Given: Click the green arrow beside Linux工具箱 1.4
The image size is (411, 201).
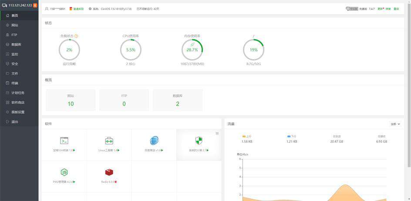Looking at the screenshot, I should click(119, 150).
